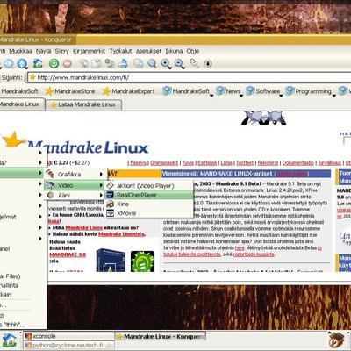
Task: Click the aKtion! Video Player menu icon
Action: click(110, 185)
